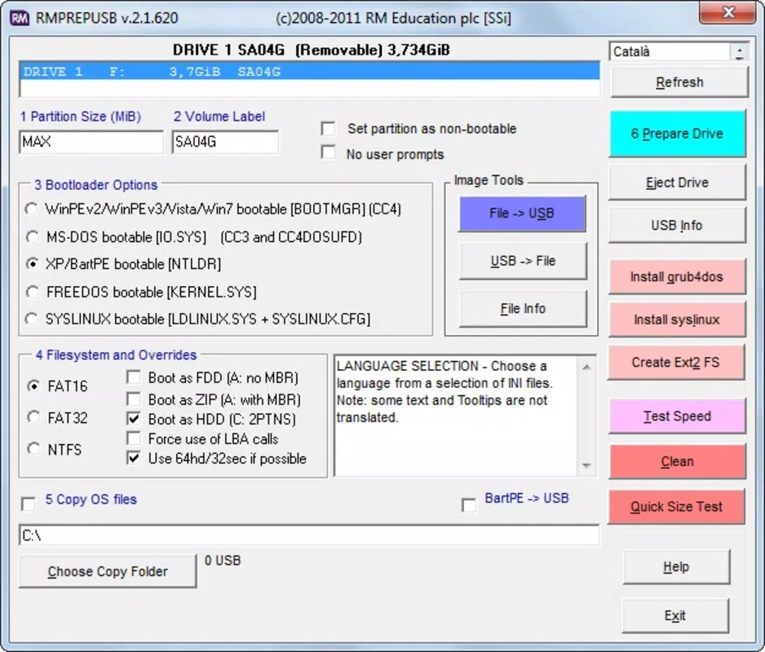Click the Exit button
Image resolution: width=765 pixels, height=652 pixels.
pyautogui.click(x=675, y=615)
